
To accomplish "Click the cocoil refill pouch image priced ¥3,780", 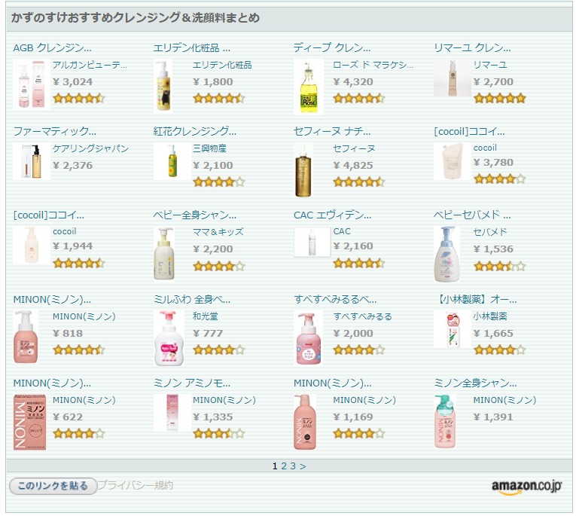I will [453, 161].
